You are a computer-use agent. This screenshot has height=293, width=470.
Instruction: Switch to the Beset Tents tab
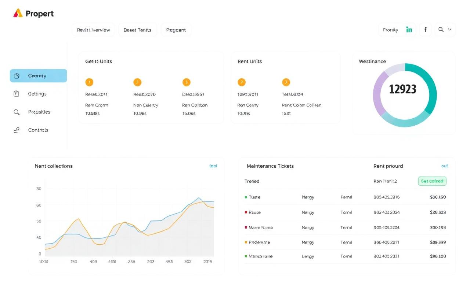point(138,30)
